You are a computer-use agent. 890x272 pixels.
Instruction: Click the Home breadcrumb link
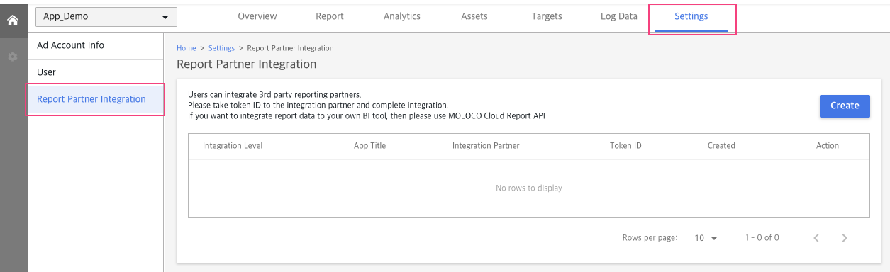[x=187, y=48]
